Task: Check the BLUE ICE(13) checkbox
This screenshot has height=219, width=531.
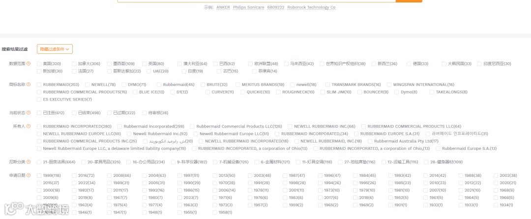Action: (135, 92)
